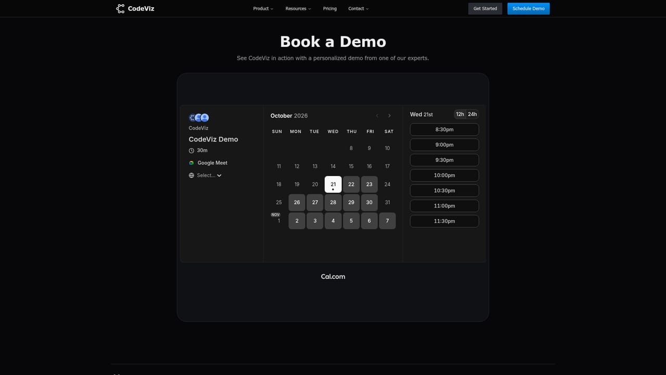
Task: Select October 21 on the calendar
Action: (x=333, y=184)
